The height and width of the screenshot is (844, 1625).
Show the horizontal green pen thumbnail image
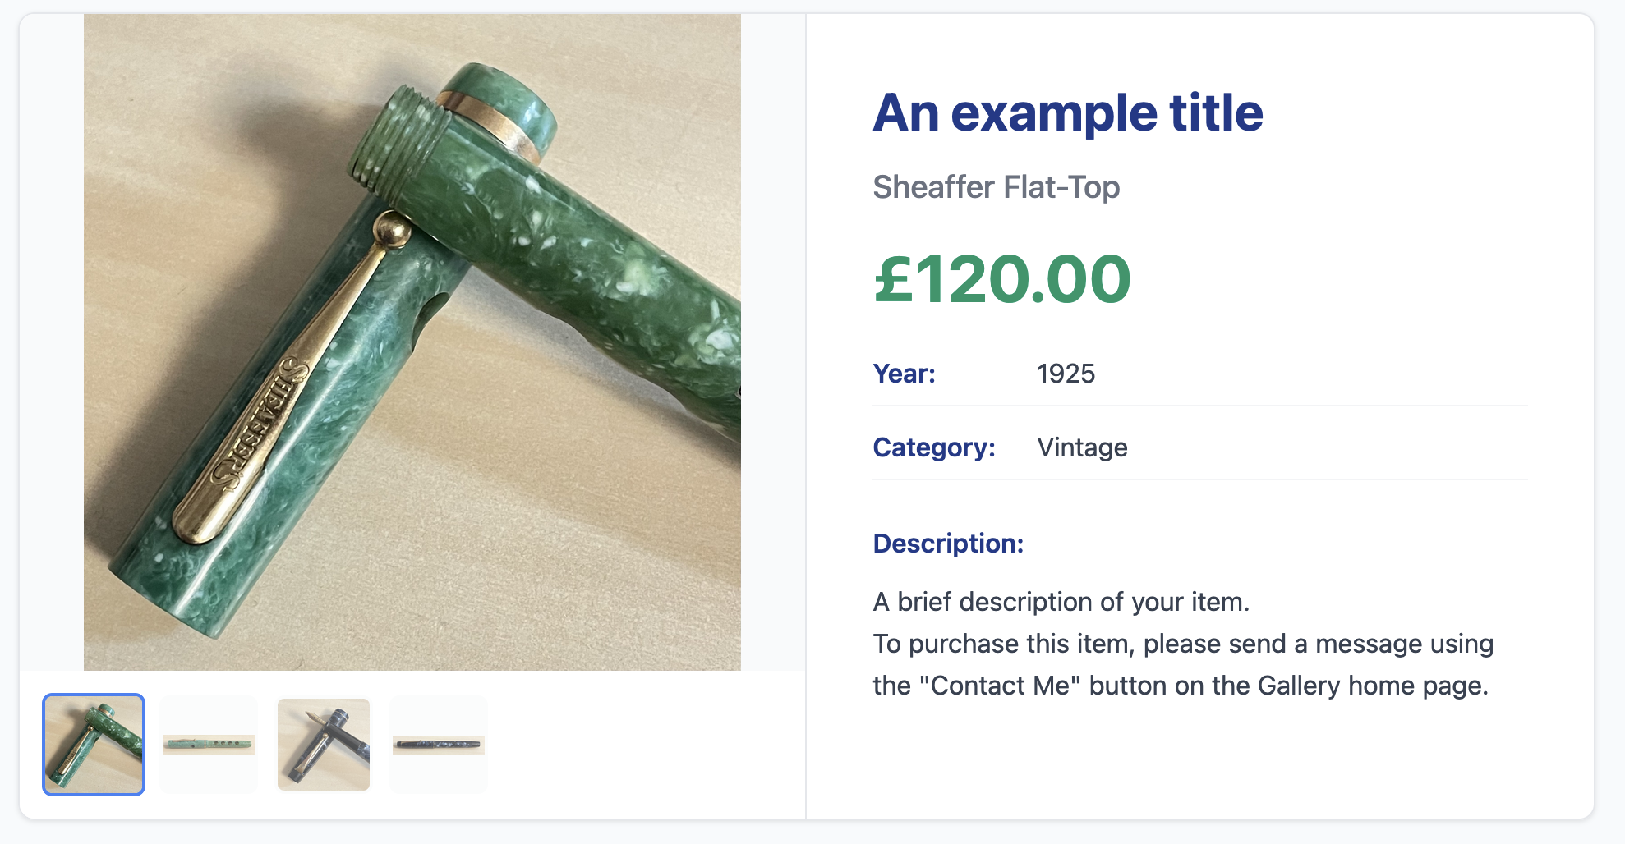(209, 745)
